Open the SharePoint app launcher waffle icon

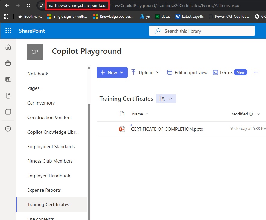coord(8,31)
